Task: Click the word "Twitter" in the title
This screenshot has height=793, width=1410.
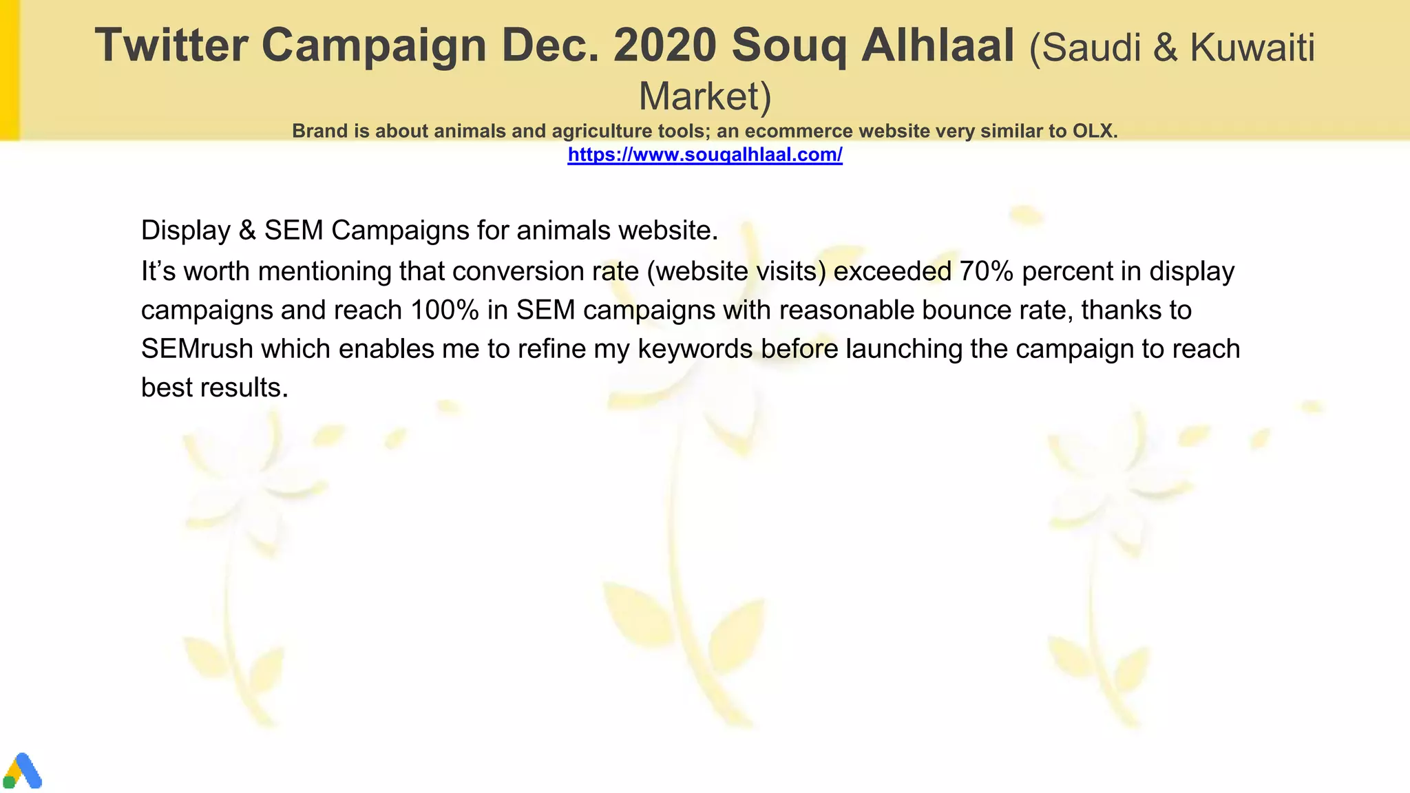Action: click(170, 45)
